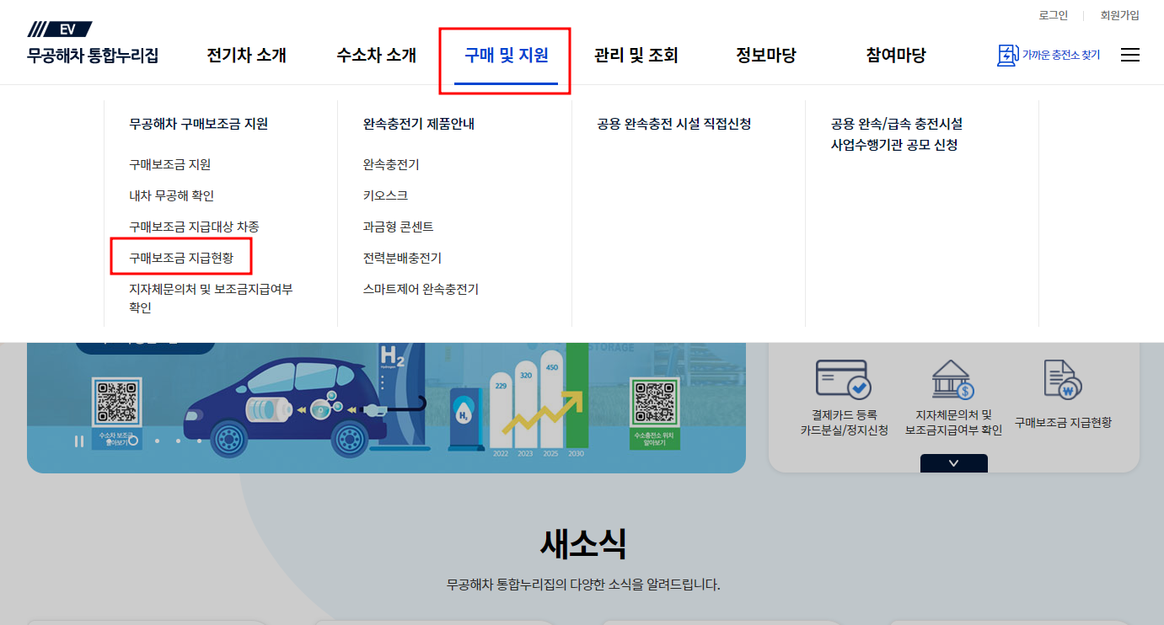
Task: Select 스마트제어 완속충전기 item
Action: [x=421, y=289]
